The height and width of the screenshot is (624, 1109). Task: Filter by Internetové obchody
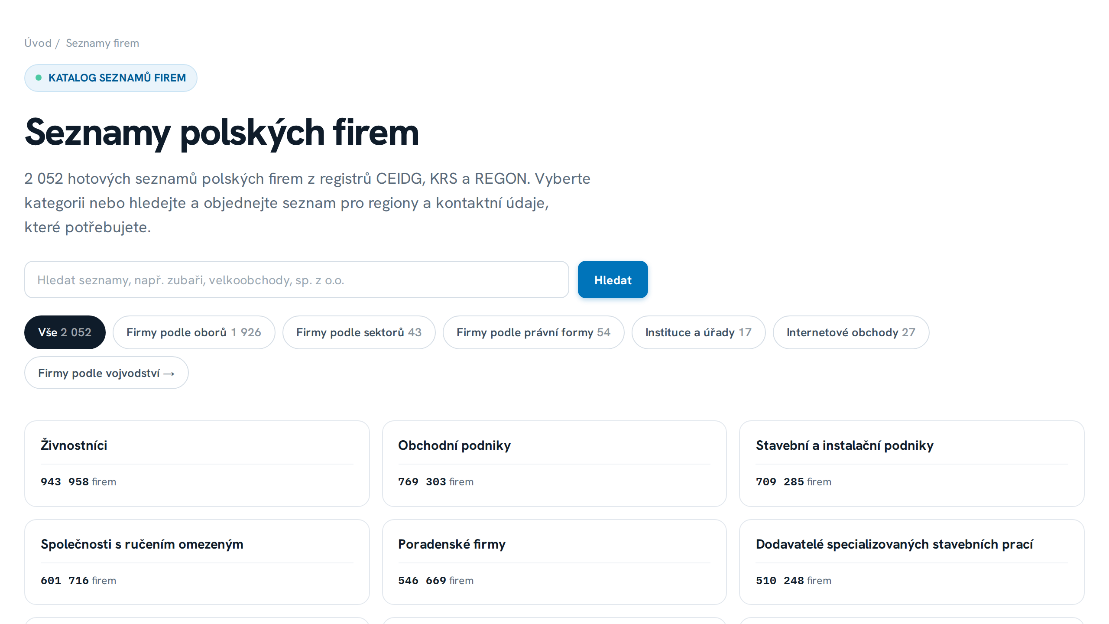click(x=851, y=332)
